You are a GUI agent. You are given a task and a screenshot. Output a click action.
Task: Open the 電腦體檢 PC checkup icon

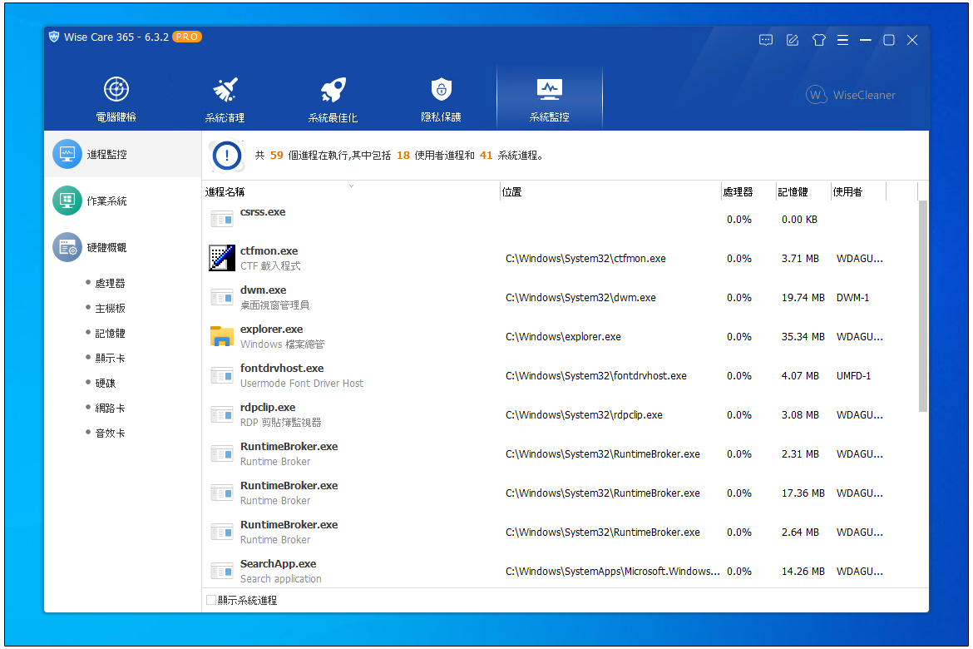(116, 89)
